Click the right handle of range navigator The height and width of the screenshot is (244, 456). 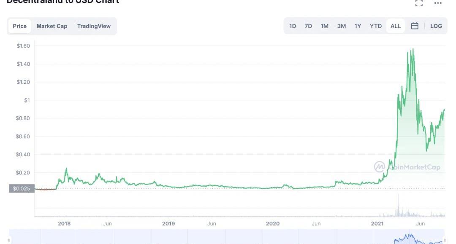[445, 241]
